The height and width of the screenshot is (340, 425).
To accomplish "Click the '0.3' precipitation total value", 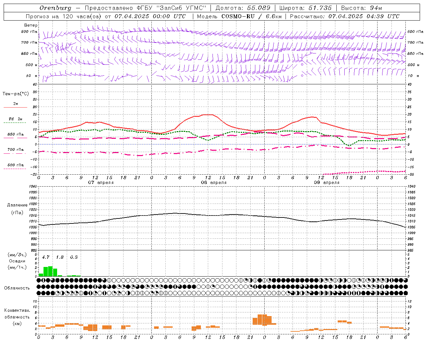I will (x=74, y=257).
